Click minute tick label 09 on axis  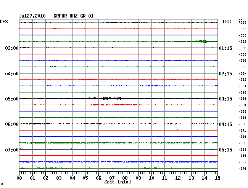coord(138,178)
